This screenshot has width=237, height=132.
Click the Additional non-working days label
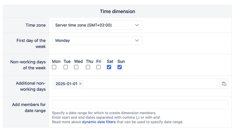31,86
